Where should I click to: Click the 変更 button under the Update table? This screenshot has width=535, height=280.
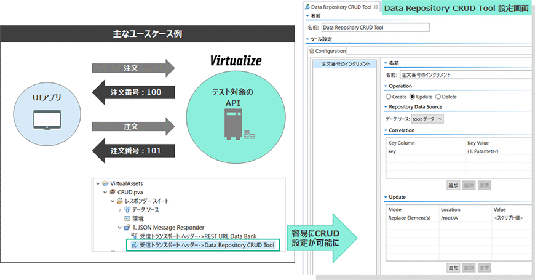click(485, 268)
